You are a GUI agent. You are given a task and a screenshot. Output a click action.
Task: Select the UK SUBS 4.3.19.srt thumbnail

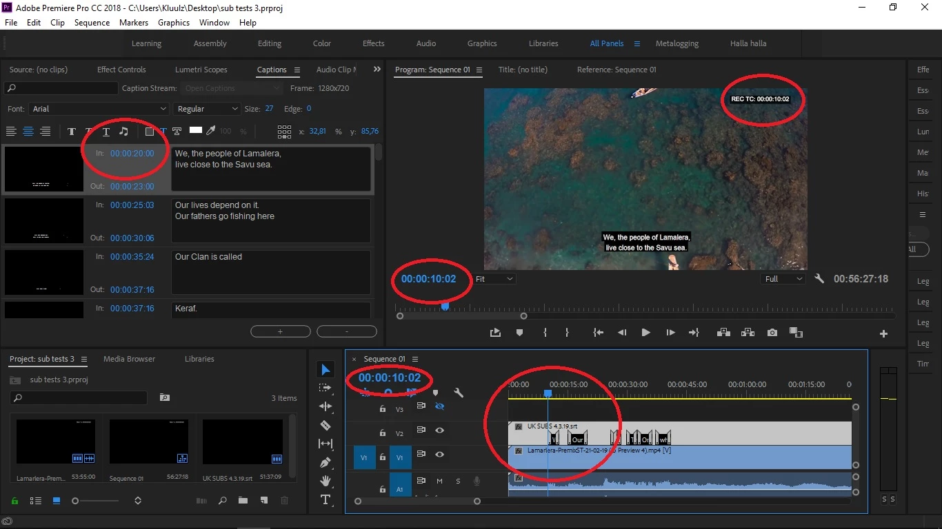click(243, 442)
